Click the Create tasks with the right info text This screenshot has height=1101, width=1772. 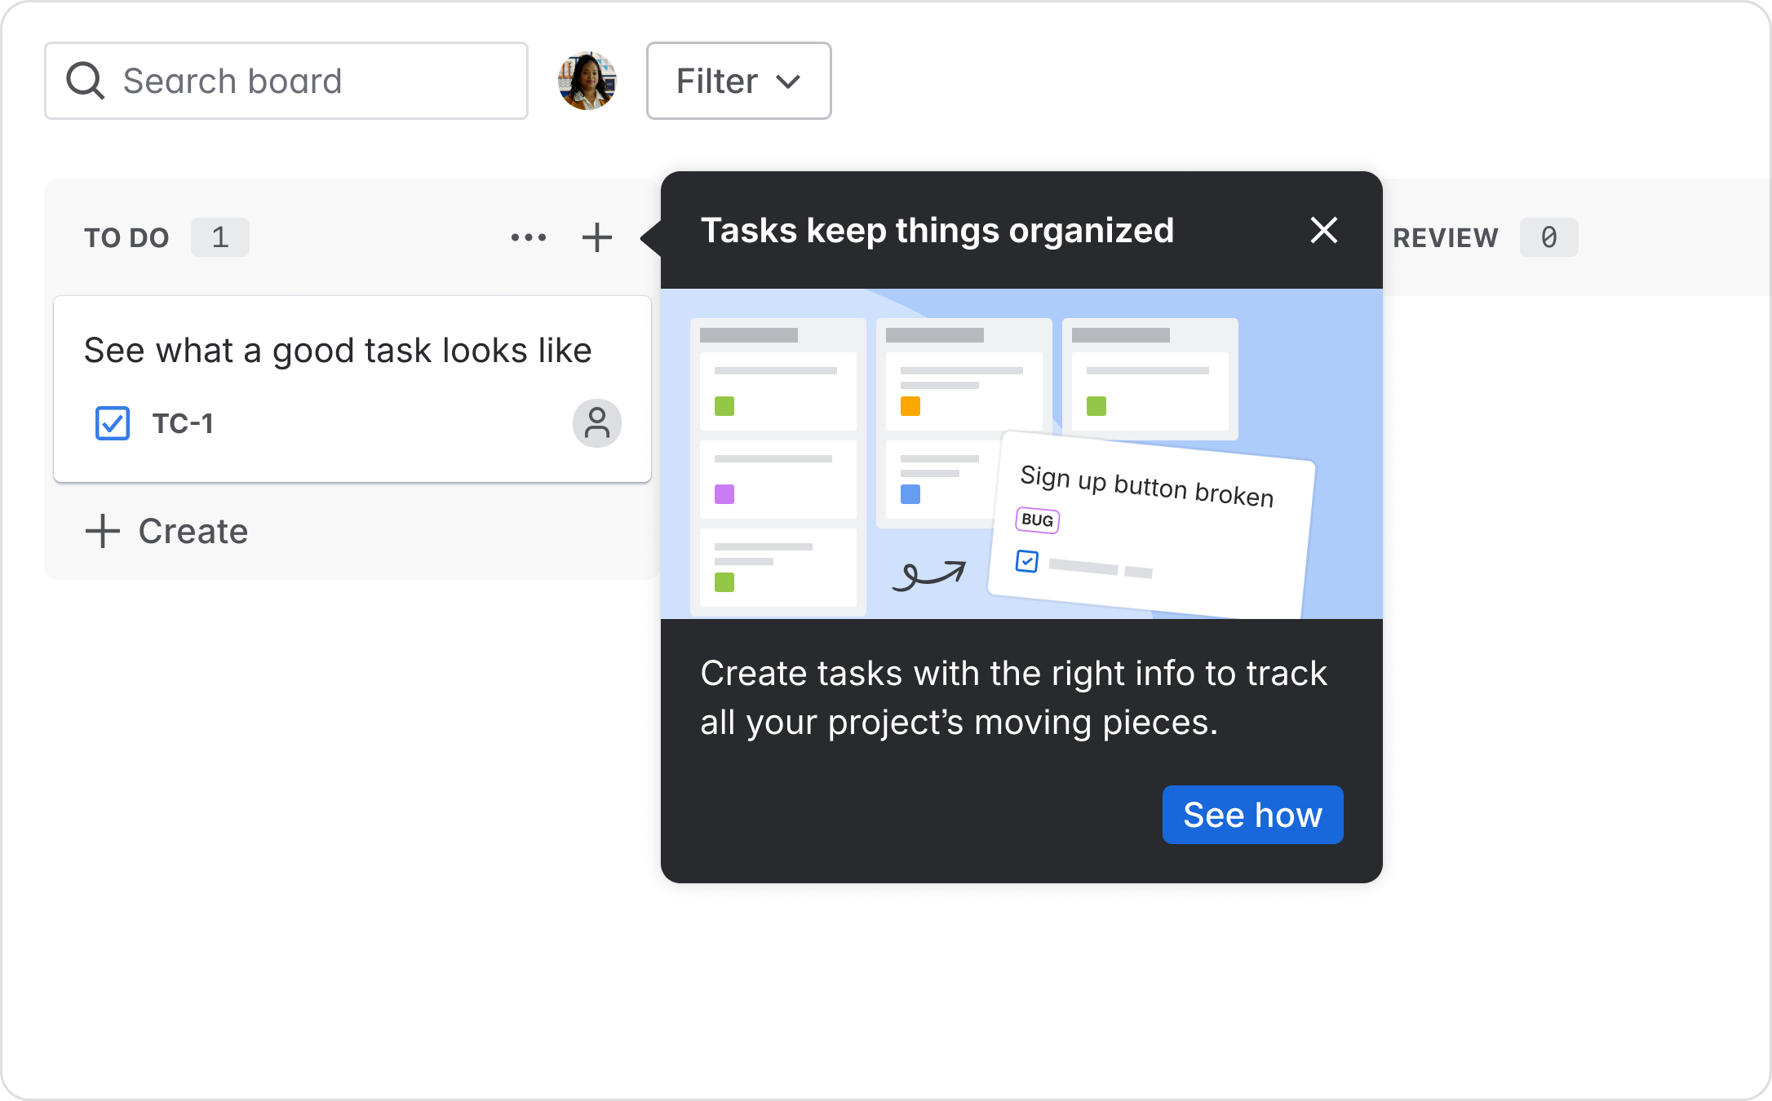(x=1014, y=698)
